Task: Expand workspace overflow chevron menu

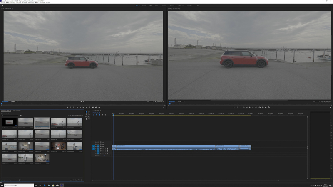Action: [198, 5]
